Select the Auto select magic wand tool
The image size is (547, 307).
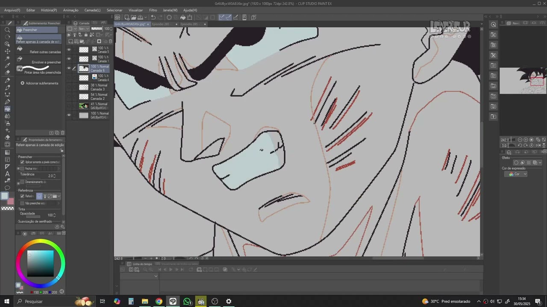[x=7, y=59]
